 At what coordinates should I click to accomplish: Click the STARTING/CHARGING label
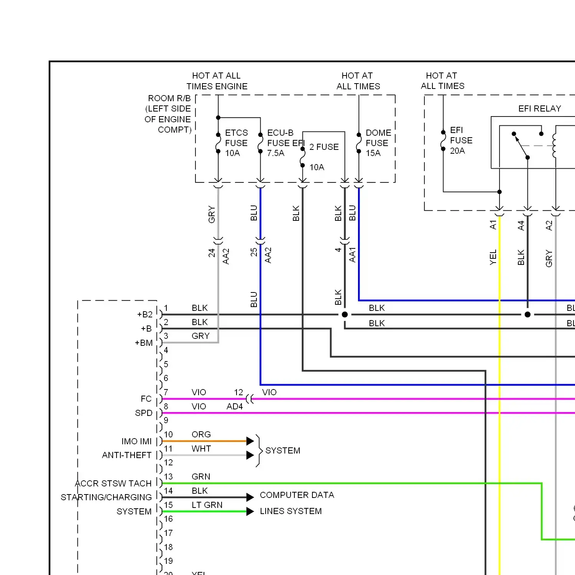[106, 497]
